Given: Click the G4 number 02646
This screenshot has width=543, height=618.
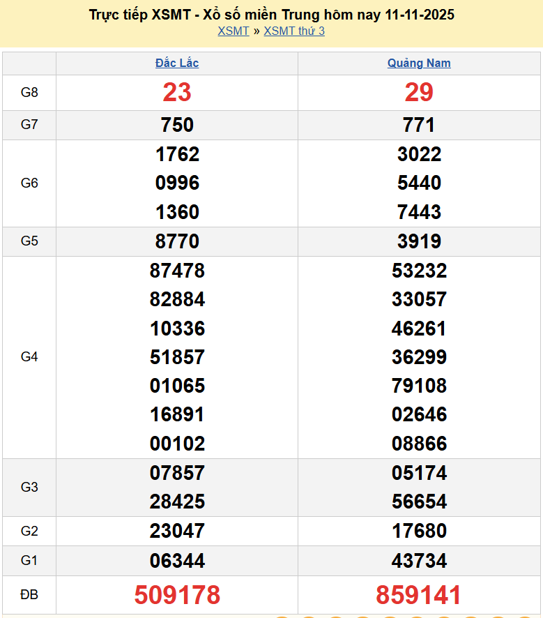Looking at the screenshot, I should pyautogui.click(x=419, y=414).
